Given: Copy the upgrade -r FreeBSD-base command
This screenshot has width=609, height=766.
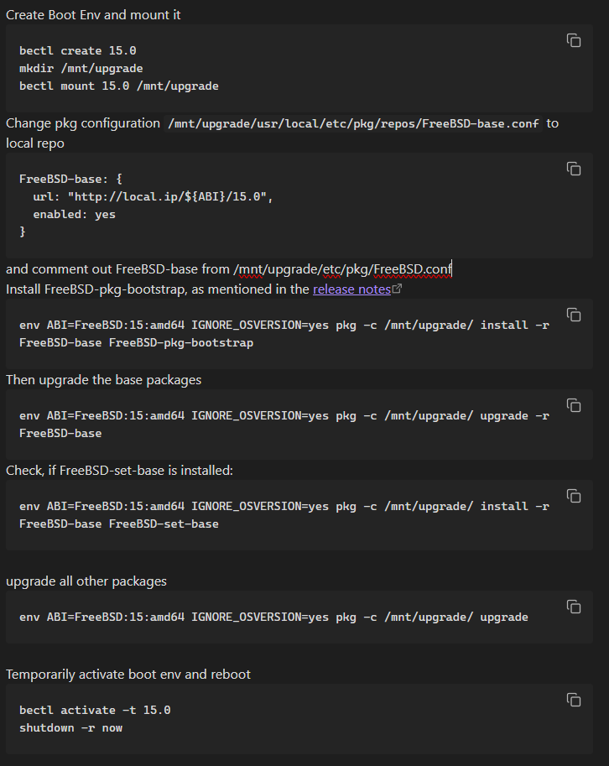Looking at the screenshot, I should tap(574, 405).
